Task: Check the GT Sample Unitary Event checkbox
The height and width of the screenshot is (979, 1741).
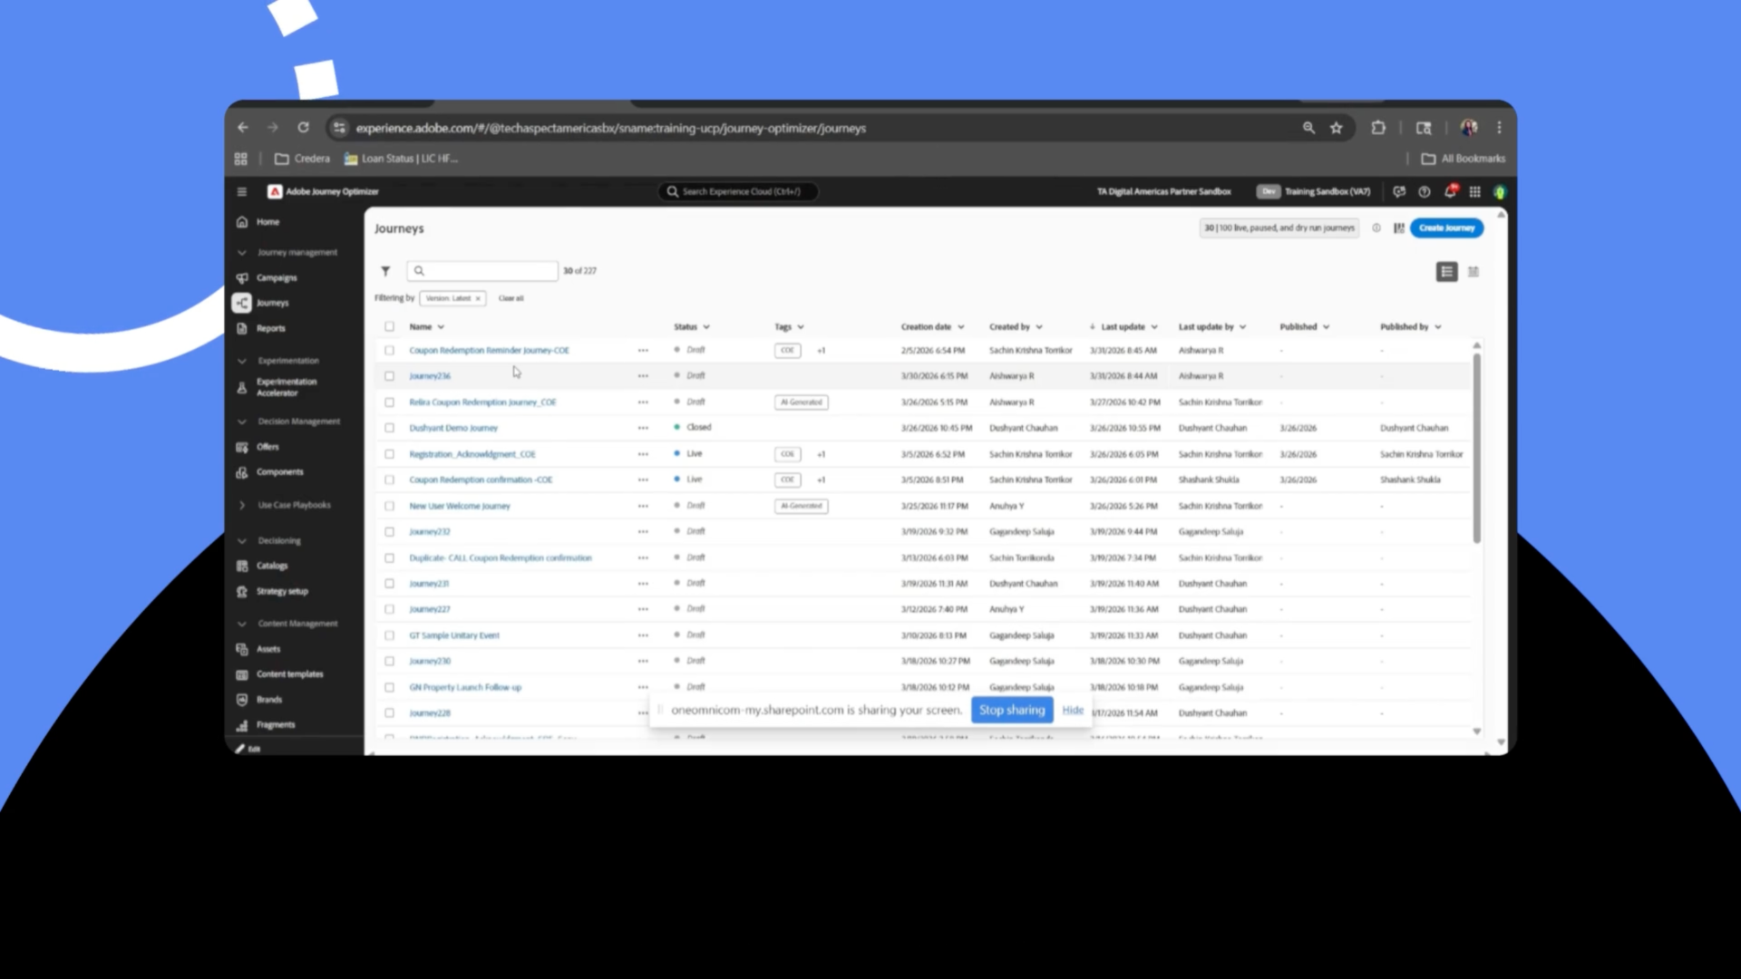Action: point(389,635)
